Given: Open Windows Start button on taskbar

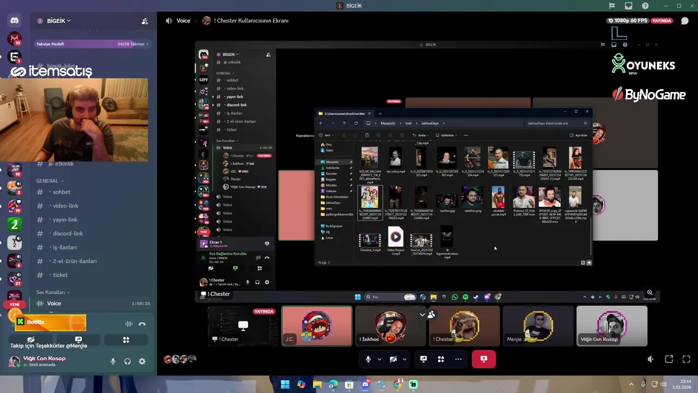Looking at the screenshot, I should pos(285,385).
